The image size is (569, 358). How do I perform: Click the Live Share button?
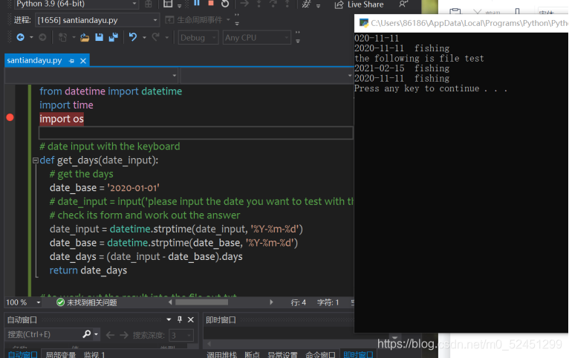[x=359, y=4]
